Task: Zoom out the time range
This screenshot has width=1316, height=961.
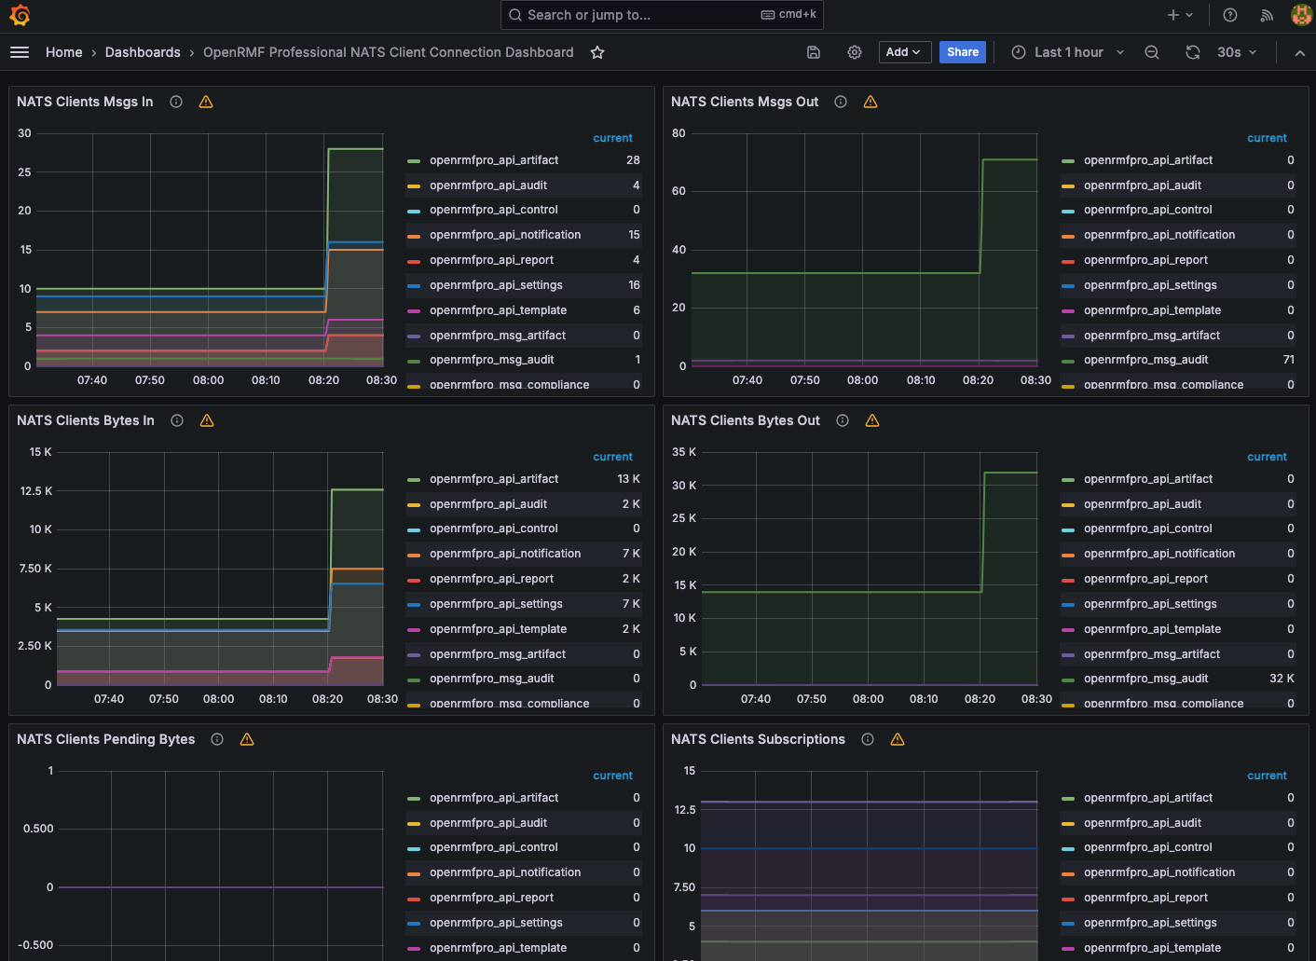Action: coord(1152,52)
